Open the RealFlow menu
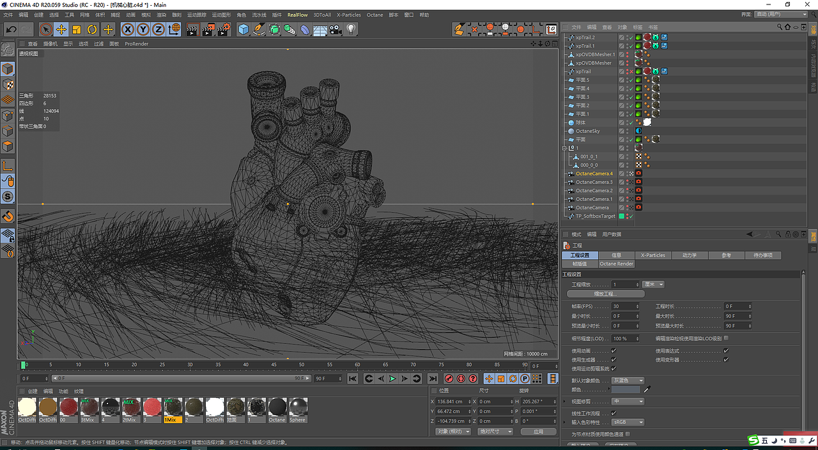This screenshot has width=818, height=450. pos(297,15)
